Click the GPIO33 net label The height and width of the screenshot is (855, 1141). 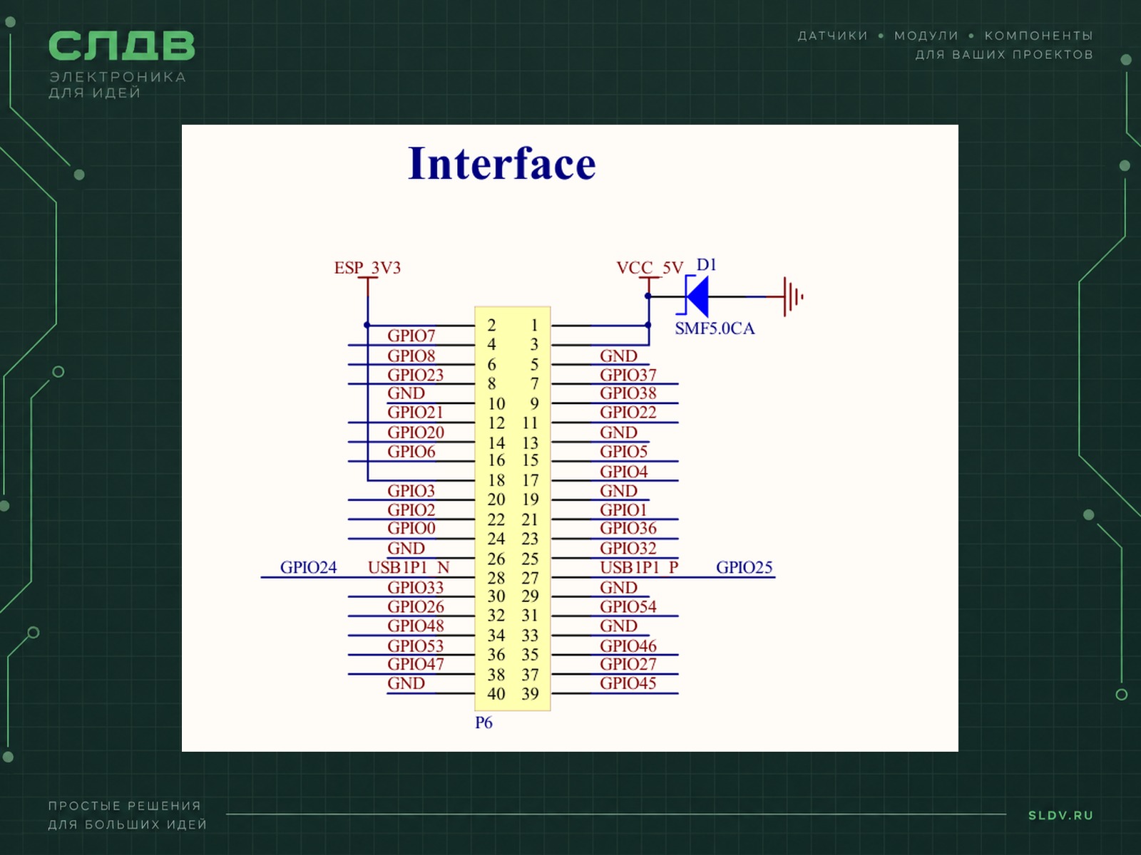(x=415, y=588)
